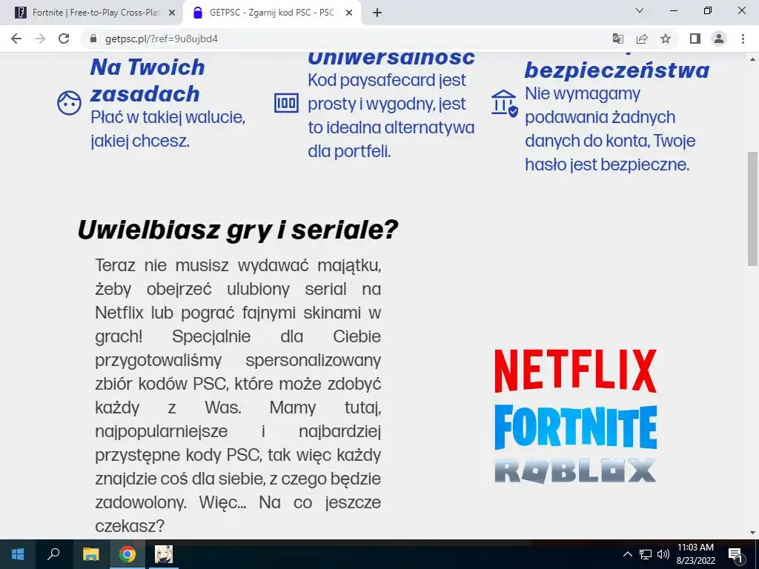This screenshot has width=759, height=569.
Task: Click face icon beside Na Twoich zasadach
Action: point(69,102)
